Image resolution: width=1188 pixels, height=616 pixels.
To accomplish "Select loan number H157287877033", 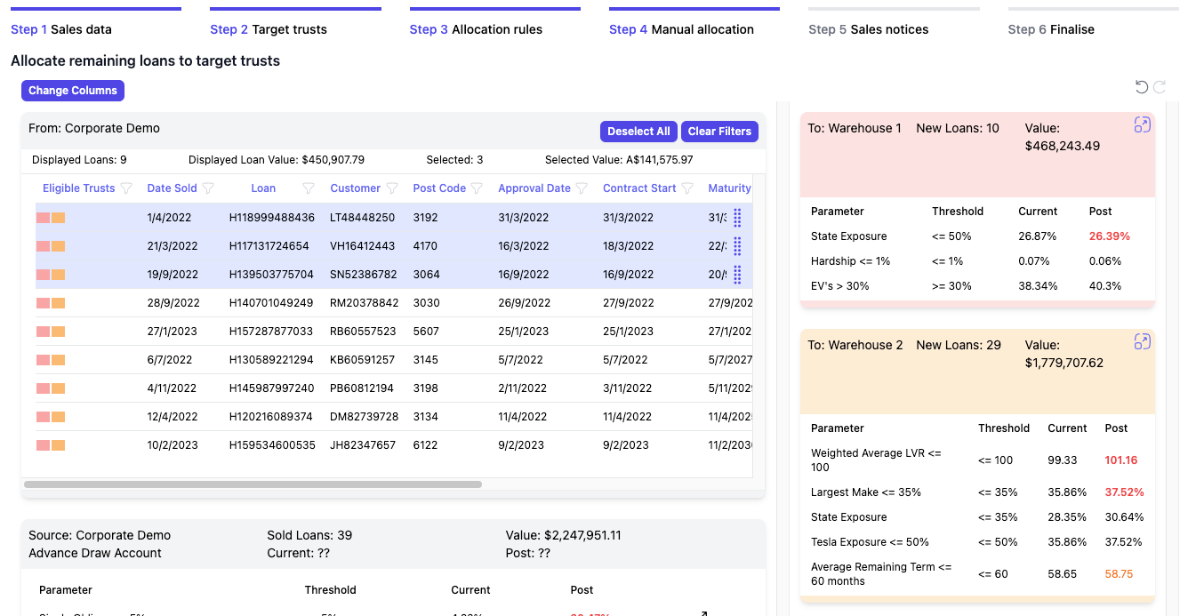I will coord(271,332).
